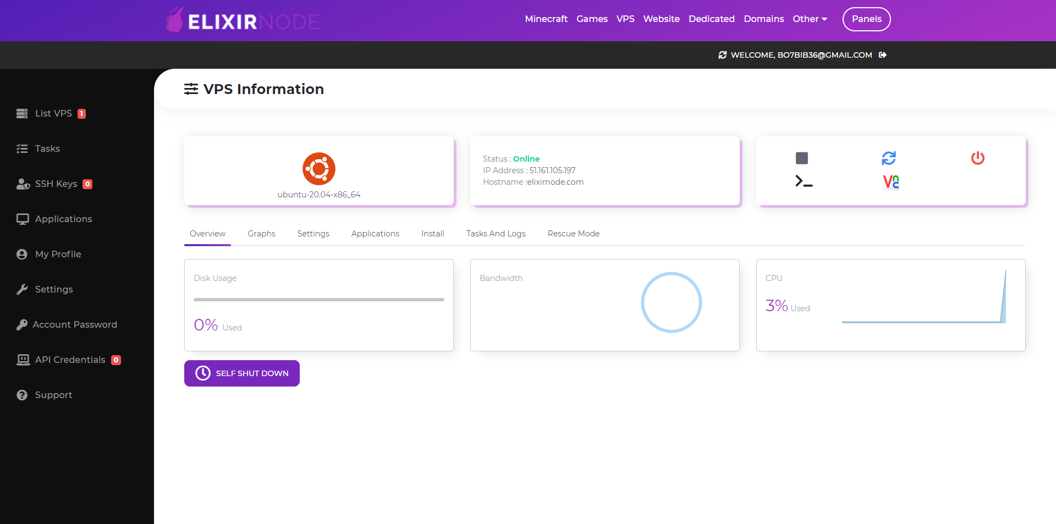Screen dimensions: 1056x524
Task: Power off the VPS via the red power icon
Action: (x=977, y=158)
